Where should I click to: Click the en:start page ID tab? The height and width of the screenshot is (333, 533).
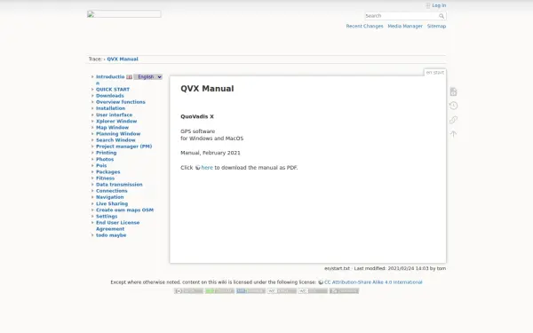click(x=434, y=73)
